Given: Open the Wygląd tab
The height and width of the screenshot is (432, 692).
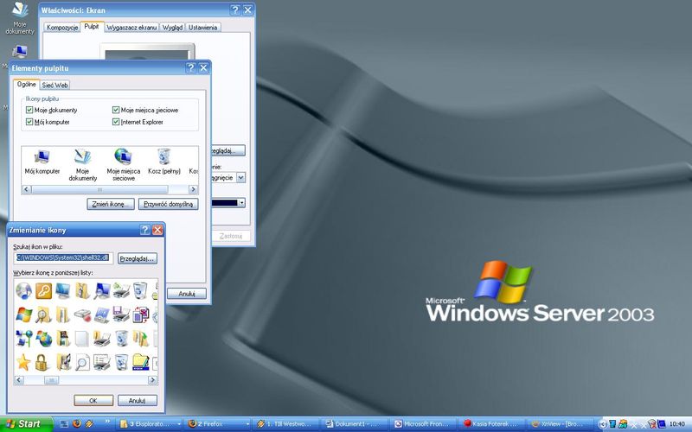Looking at the screenshot, I should (x=172, y=28).
